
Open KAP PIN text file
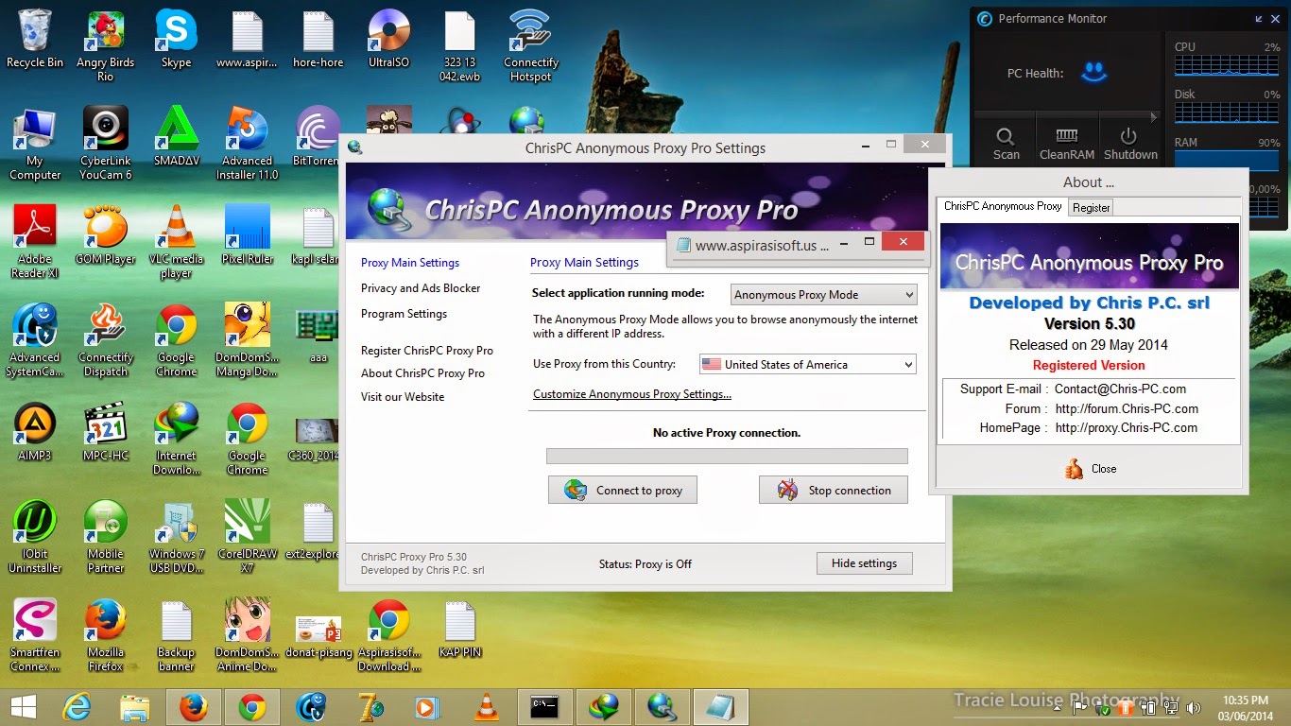[x=459, y=630]
